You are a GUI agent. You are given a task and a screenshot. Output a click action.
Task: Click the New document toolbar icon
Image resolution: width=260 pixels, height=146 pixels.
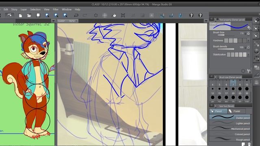tap(20, 15)
